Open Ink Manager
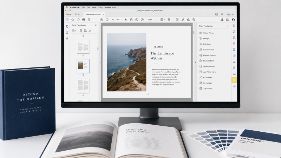The width and height of the screenshot is (281, 158). (x=206, y=83)
